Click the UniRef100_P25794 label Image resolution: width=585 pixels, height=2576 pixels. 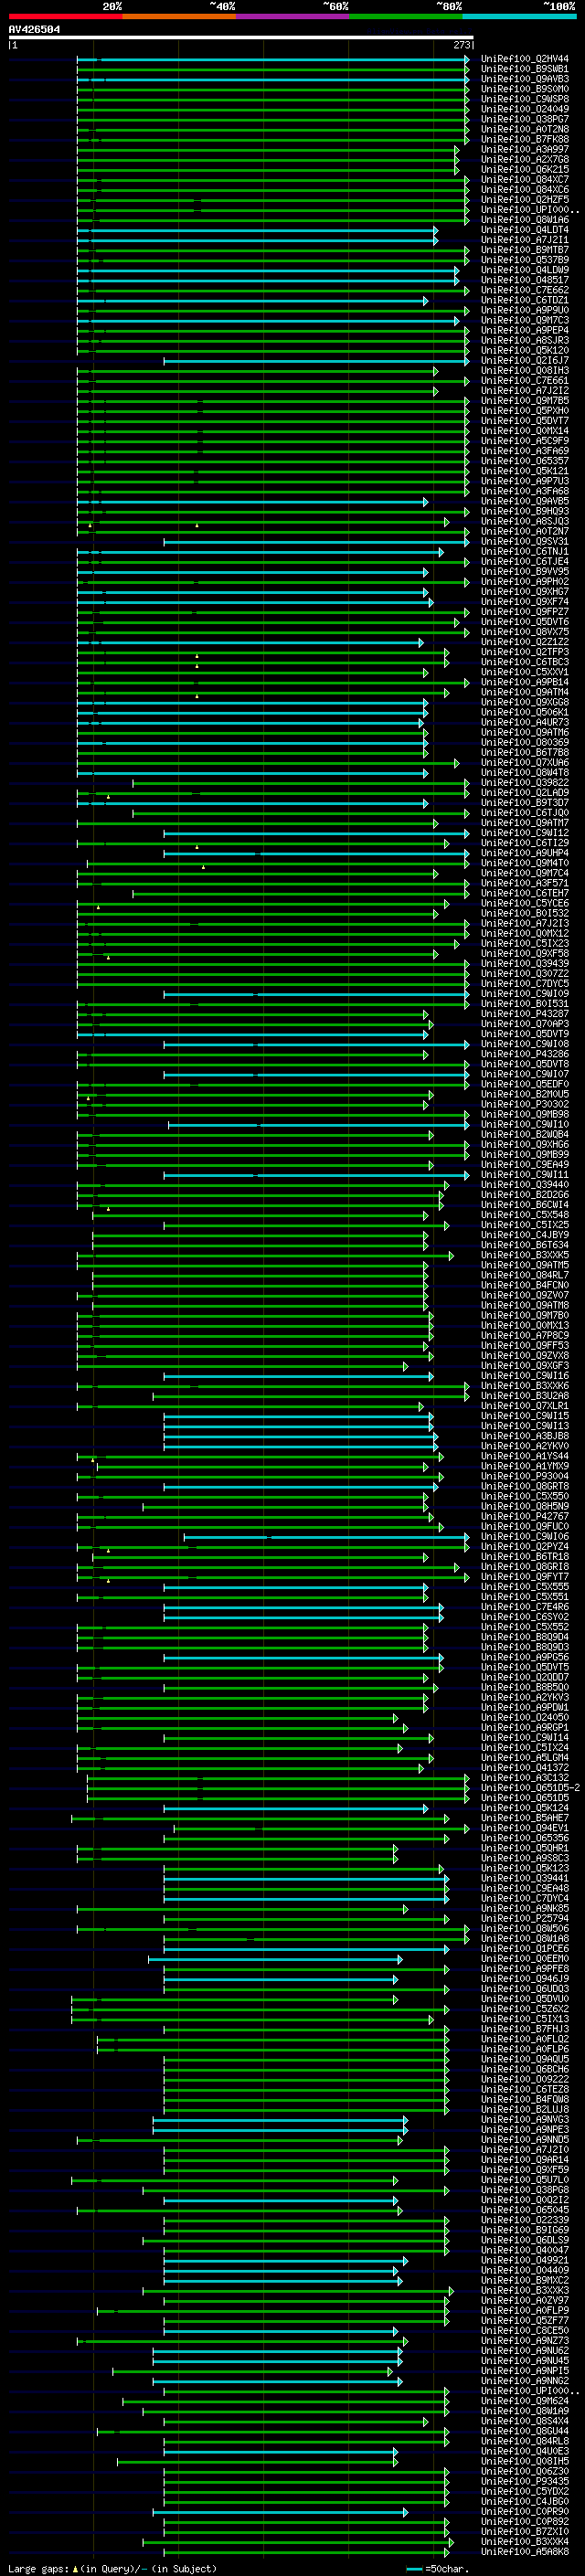(525, 1918)
